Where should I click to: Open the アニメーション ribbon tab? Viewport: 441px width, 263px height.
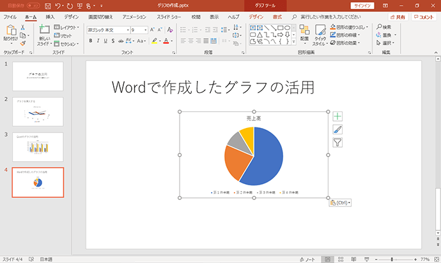[134, 17]
